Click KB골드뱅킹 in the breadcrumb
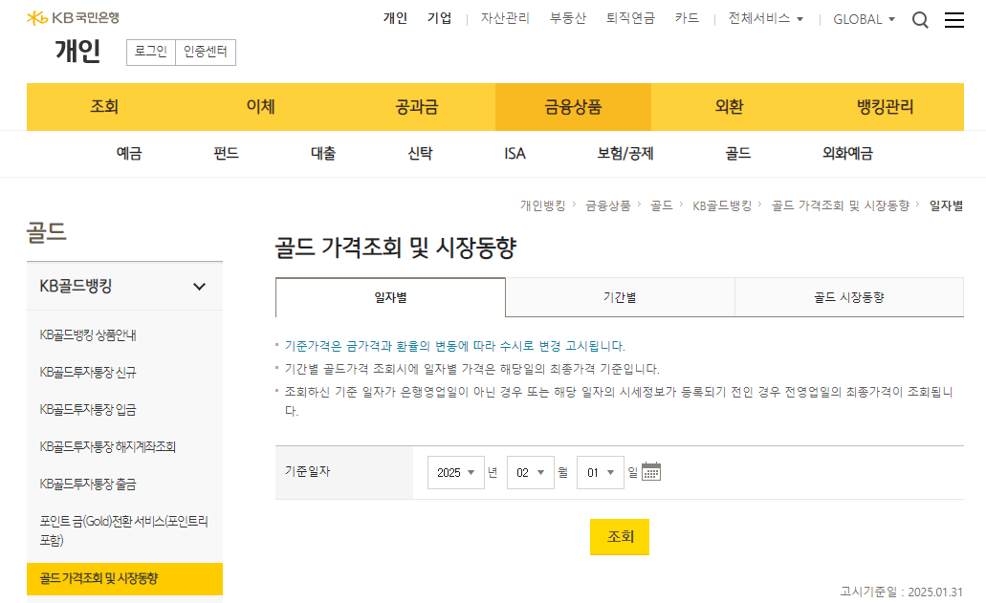The image size is (986, 603). tap(722, 206)
